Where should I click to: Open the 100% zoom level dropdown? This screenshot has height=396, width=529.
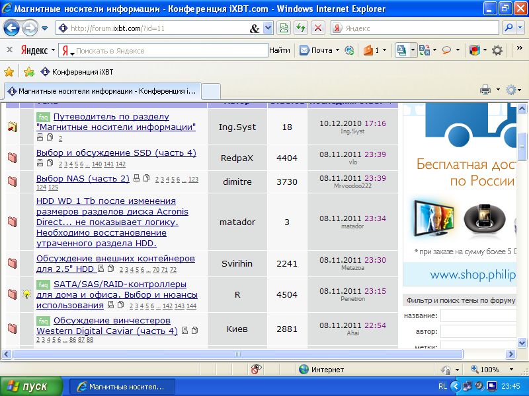tap(511, 370)
